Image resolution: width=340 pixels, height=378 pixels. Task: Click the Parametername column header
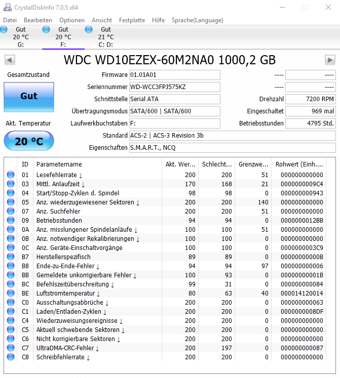coord(98,164)
